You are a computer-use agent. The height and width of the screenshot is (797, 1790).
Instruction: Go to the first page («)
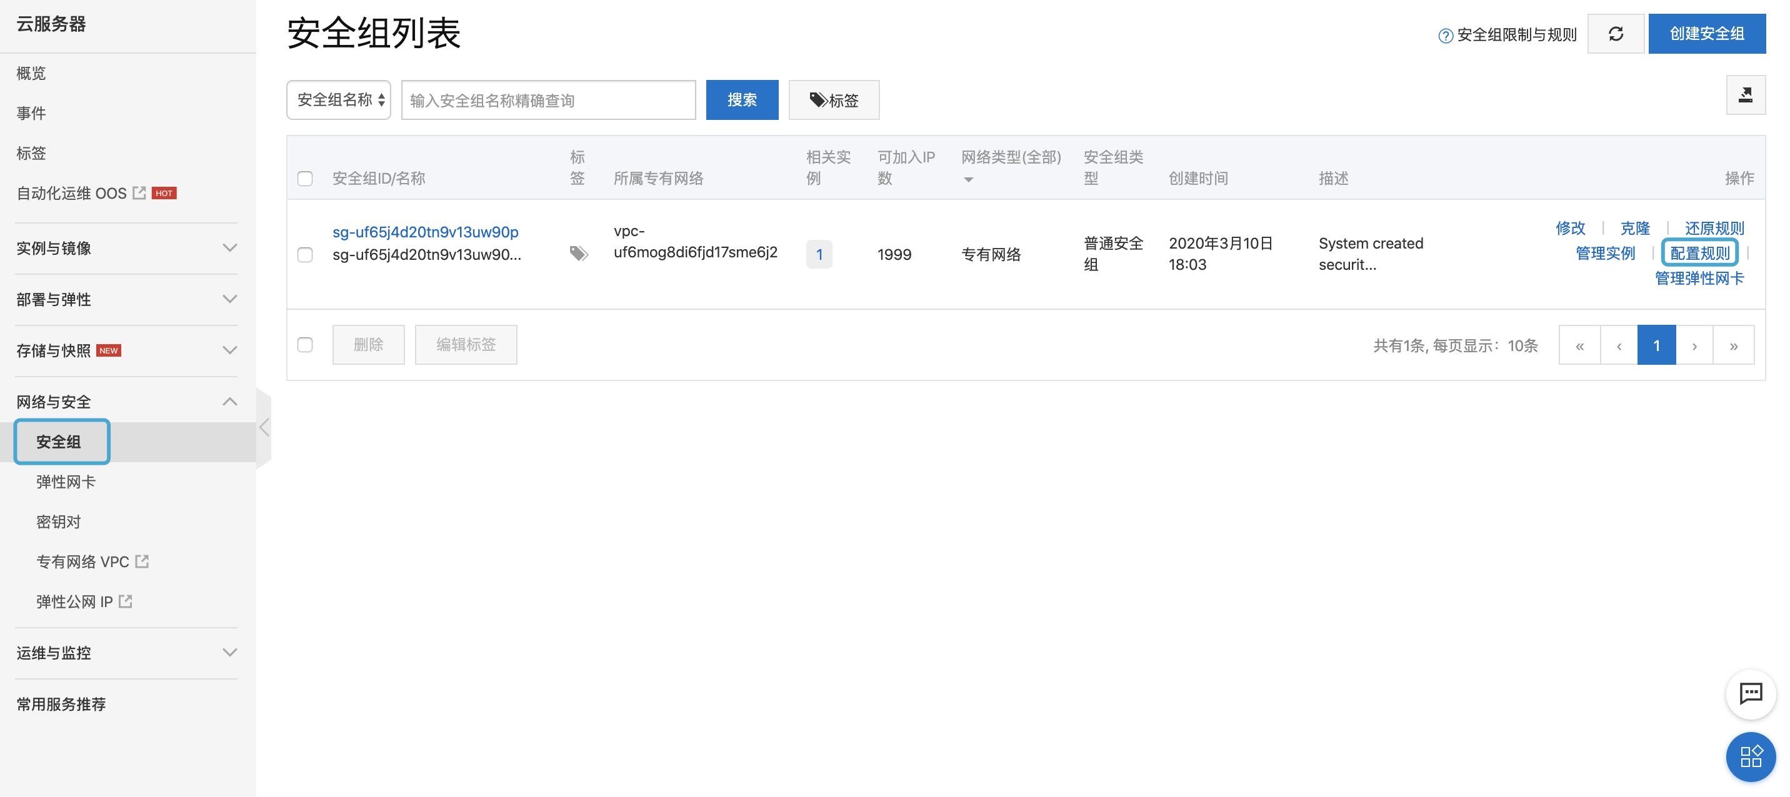tap(1579, 345)
